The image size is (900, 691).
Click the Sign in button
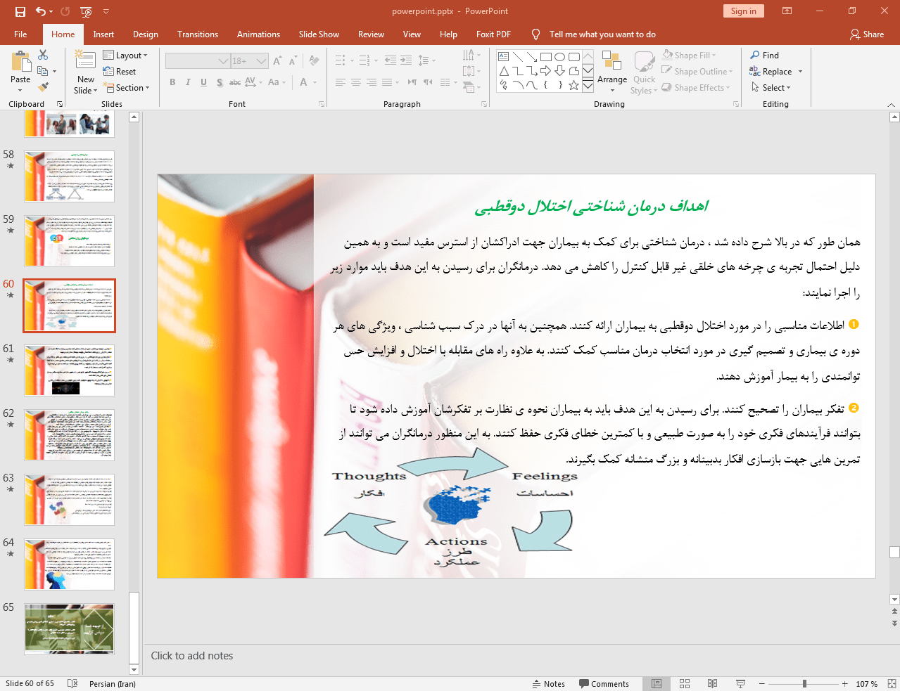pyautogui.click(x=743, y=11)
